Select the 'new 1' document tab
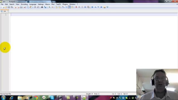The height and width of the screenshot is (100, 178). pyautogui.click(x=4, y=11)
